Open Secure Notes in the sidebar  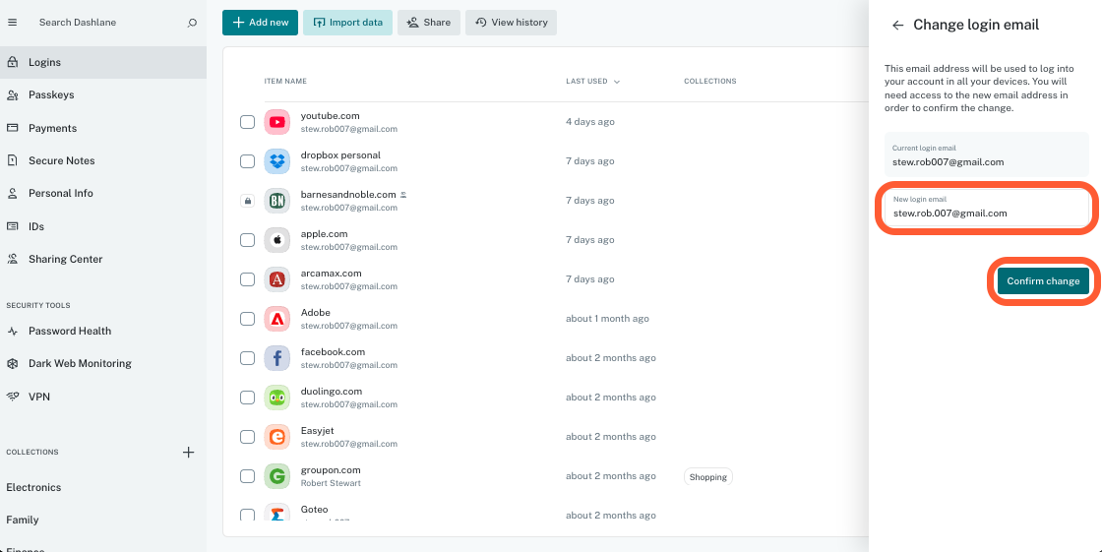click(x=103, y=160)
